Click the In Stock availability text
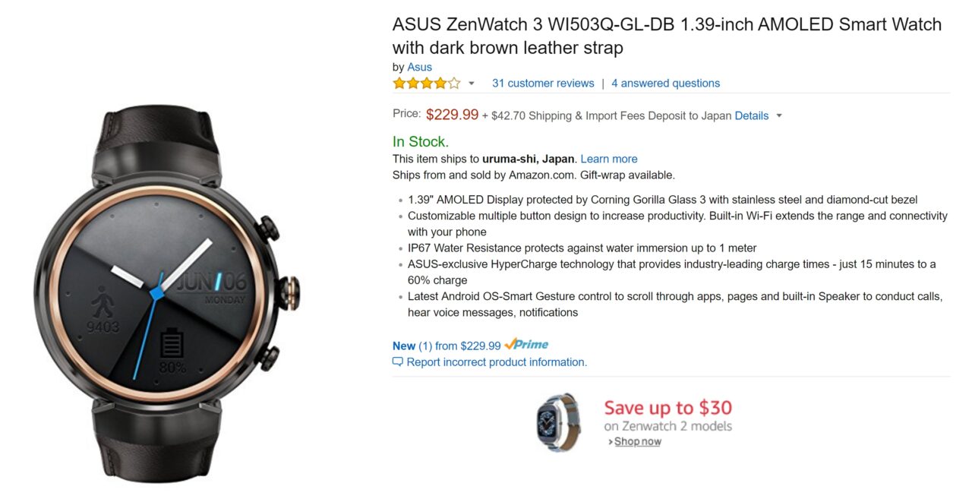Viewport: 972px width, 502px height. coord(420,142)
